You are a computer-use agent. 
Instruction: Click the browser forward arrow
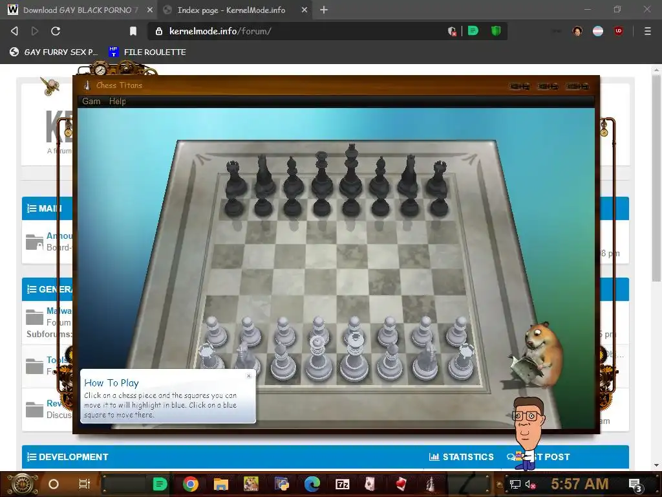35,31
